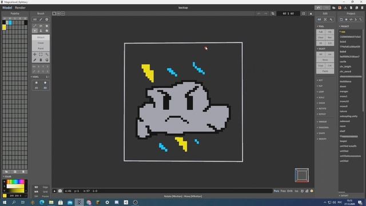Screen dimensions: 366x206
Task: Collapse the VOXEL section in the Brush panel
Action: click(x=35, y=77)
